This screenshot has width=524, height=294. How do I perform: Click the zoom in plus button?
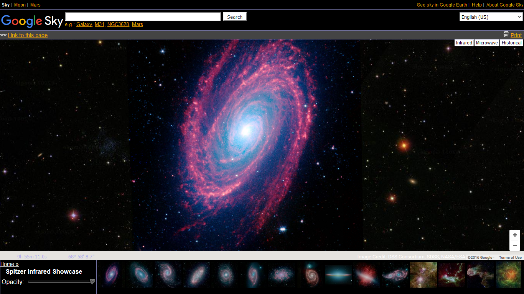click(x=515, y=235)
